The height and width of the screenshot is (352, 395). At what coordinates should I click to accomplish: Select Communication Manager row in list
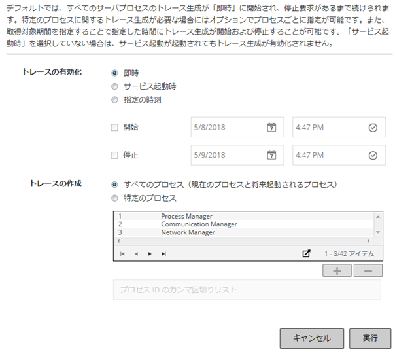[x=245, y=224]
